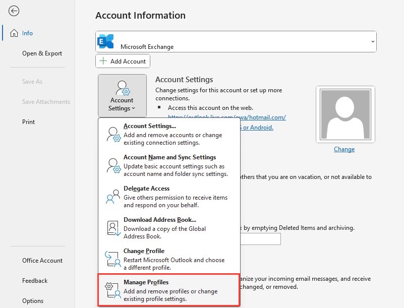This screenshot has width=404, height=308.
Task: Open Office Account page
Action: click(x=42, y=260)
